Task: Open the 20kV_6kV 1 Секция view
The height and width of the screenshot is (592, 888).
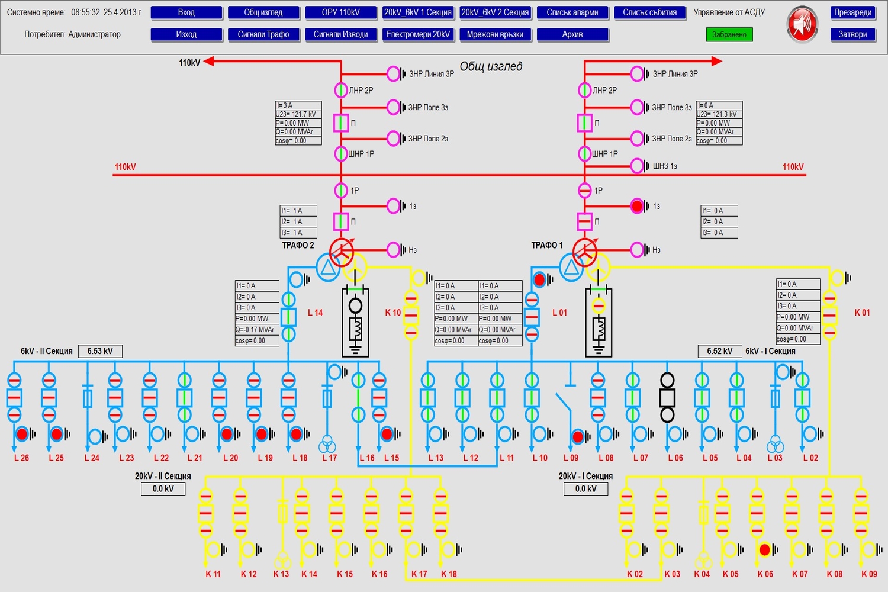Action: (417, 12)
